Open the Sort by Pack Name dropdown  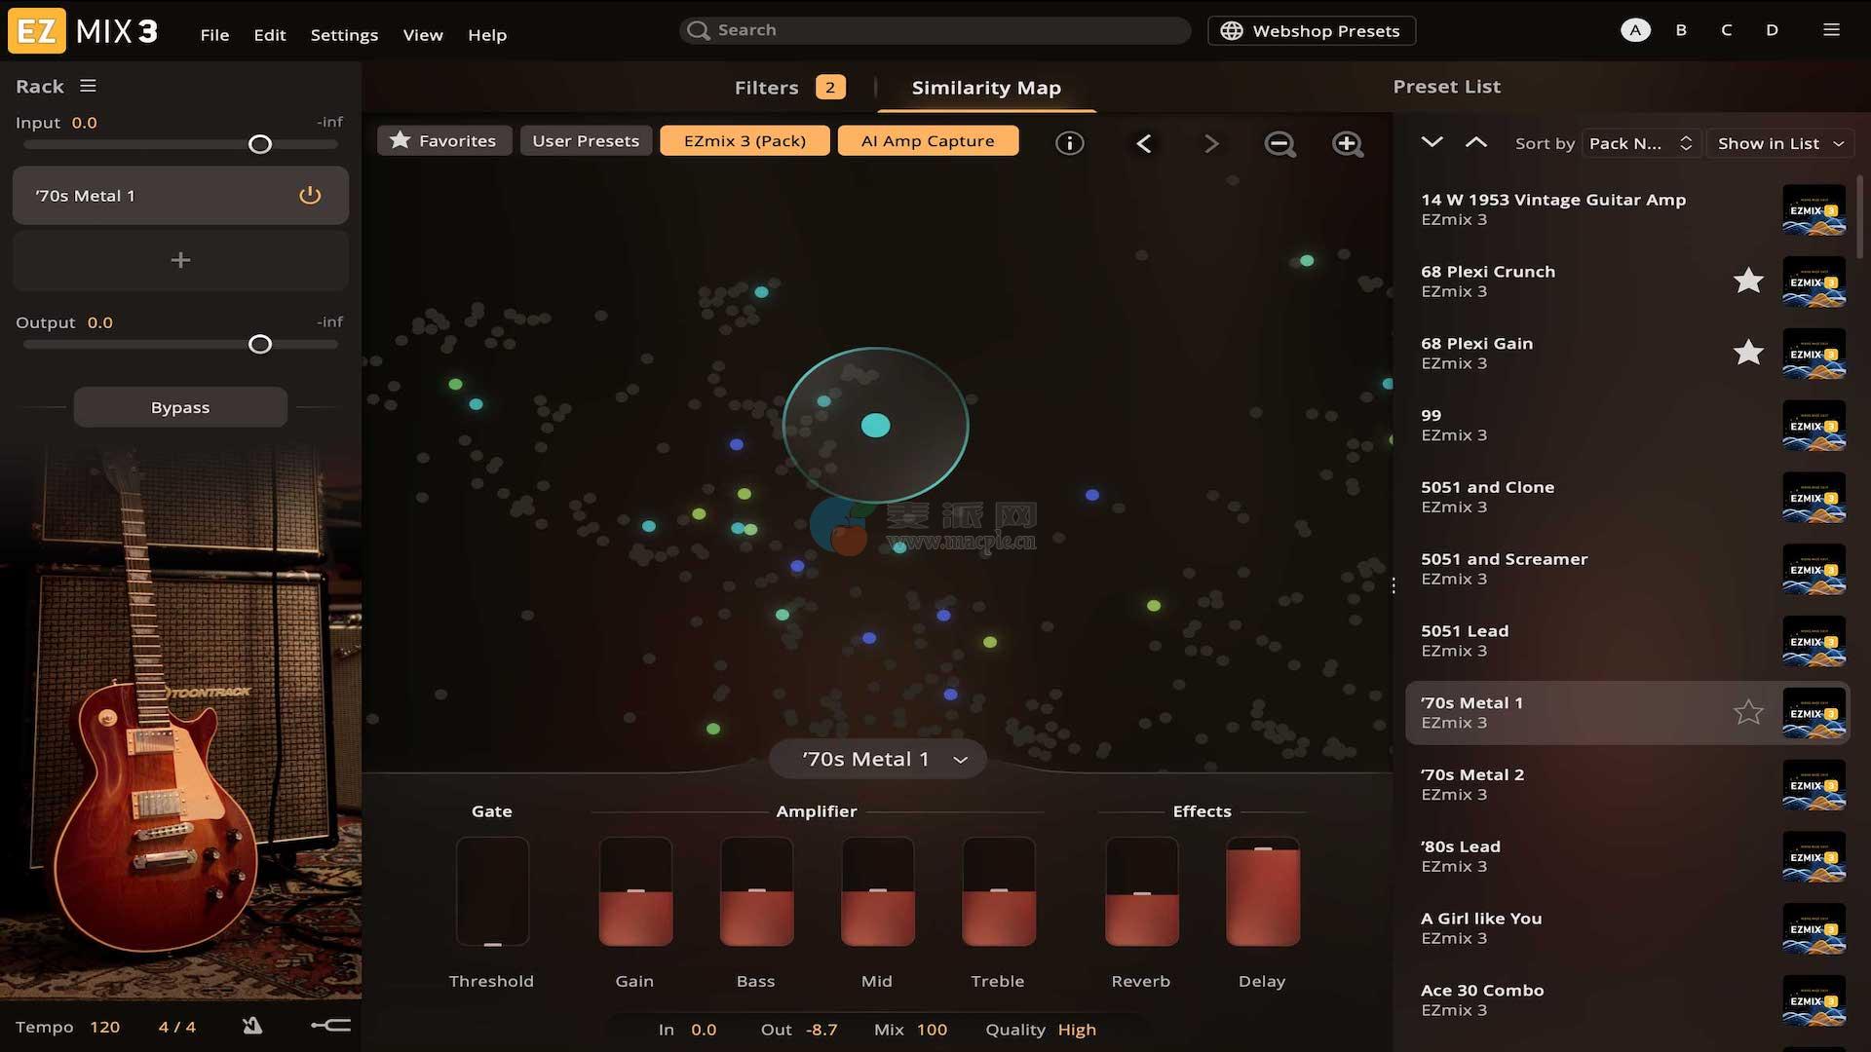coord(1641,143)
